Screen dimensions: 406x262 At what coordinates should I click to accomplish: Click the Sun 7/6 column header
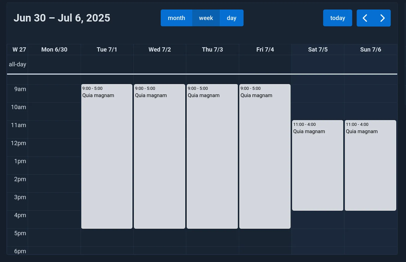coord(371,49)
